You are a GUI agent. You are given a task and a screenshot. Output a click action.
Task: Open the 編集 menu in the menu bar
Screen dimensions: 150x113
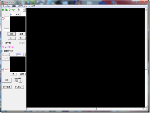coord(14,6)
